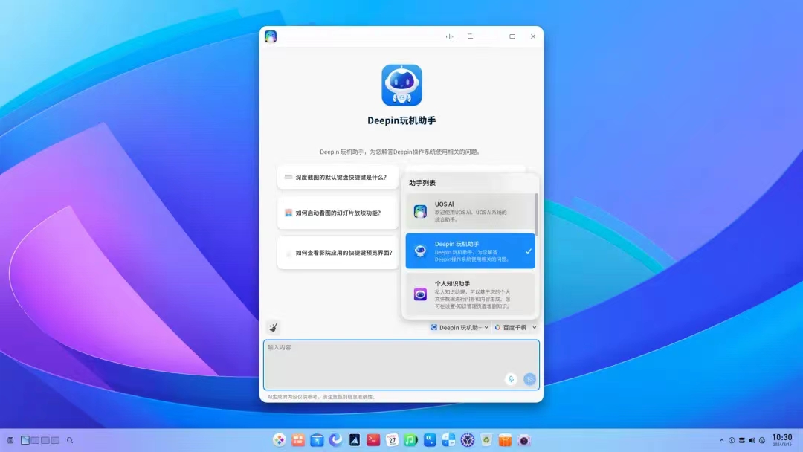The width and height of the screenshot is (803, 452).
Task: Click the microphone icon in the input box
Action: tap(511, 379)
